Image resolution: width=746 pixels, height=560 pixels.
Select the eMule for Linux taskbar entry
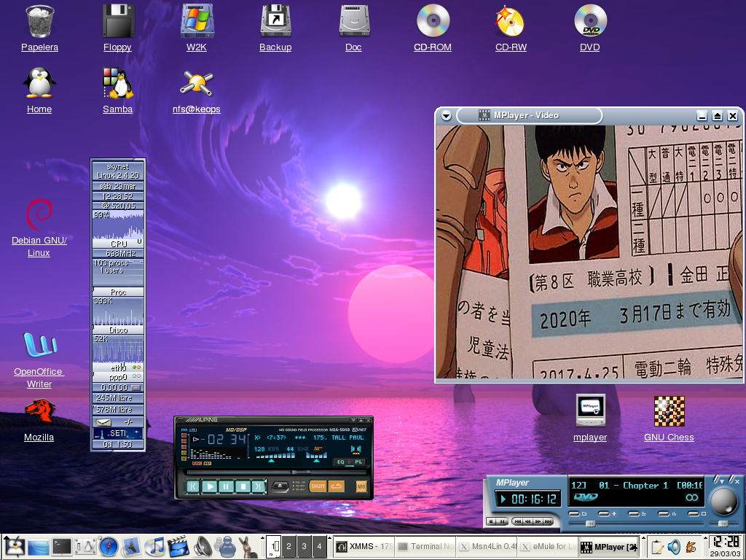pyautogui.click(x=548, y=546)
